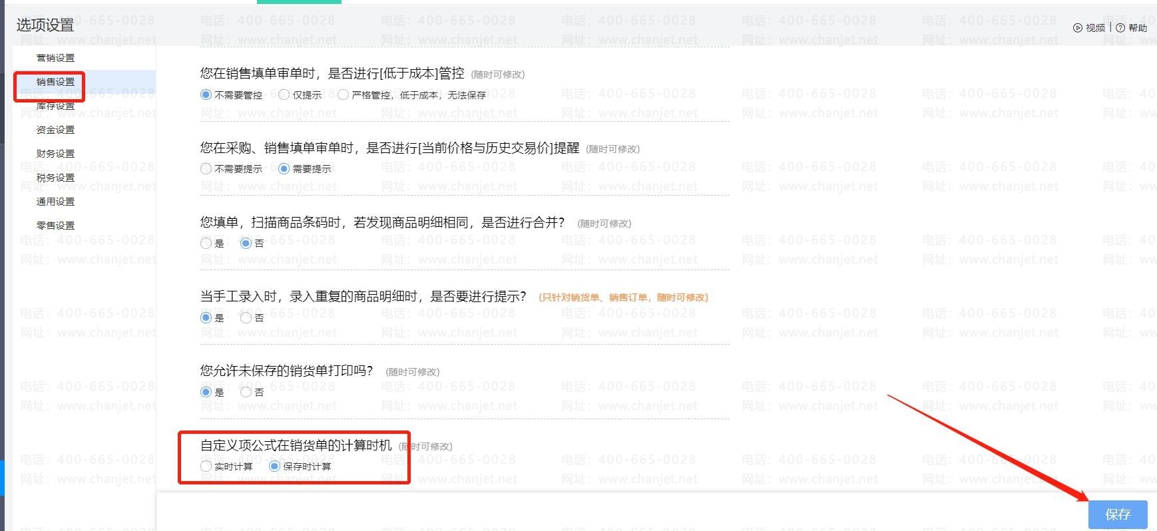This screenshot has height=531, width=1157.
Task: Choose 是 for merging scanned barcode items
Action: 206,244
